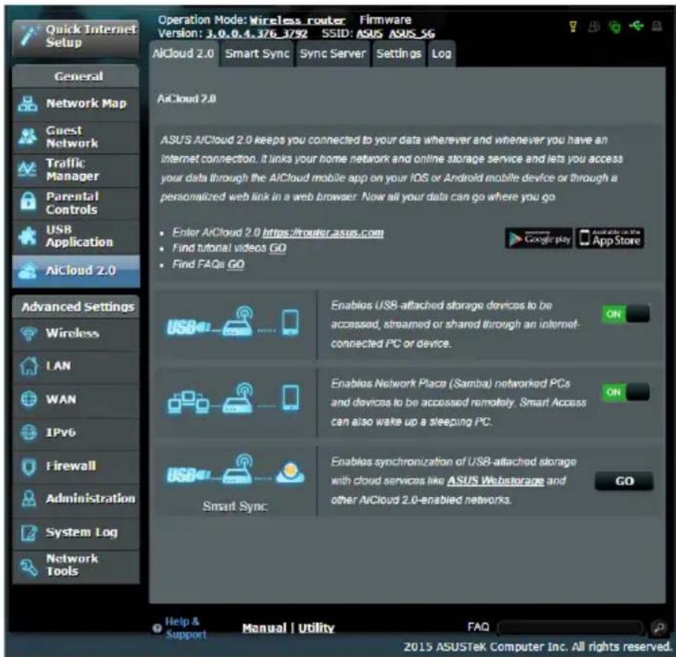Select AiCloud 2.0 in sidebar
Image resolution: width=676 pixels, height=657 pixels.
76,270
